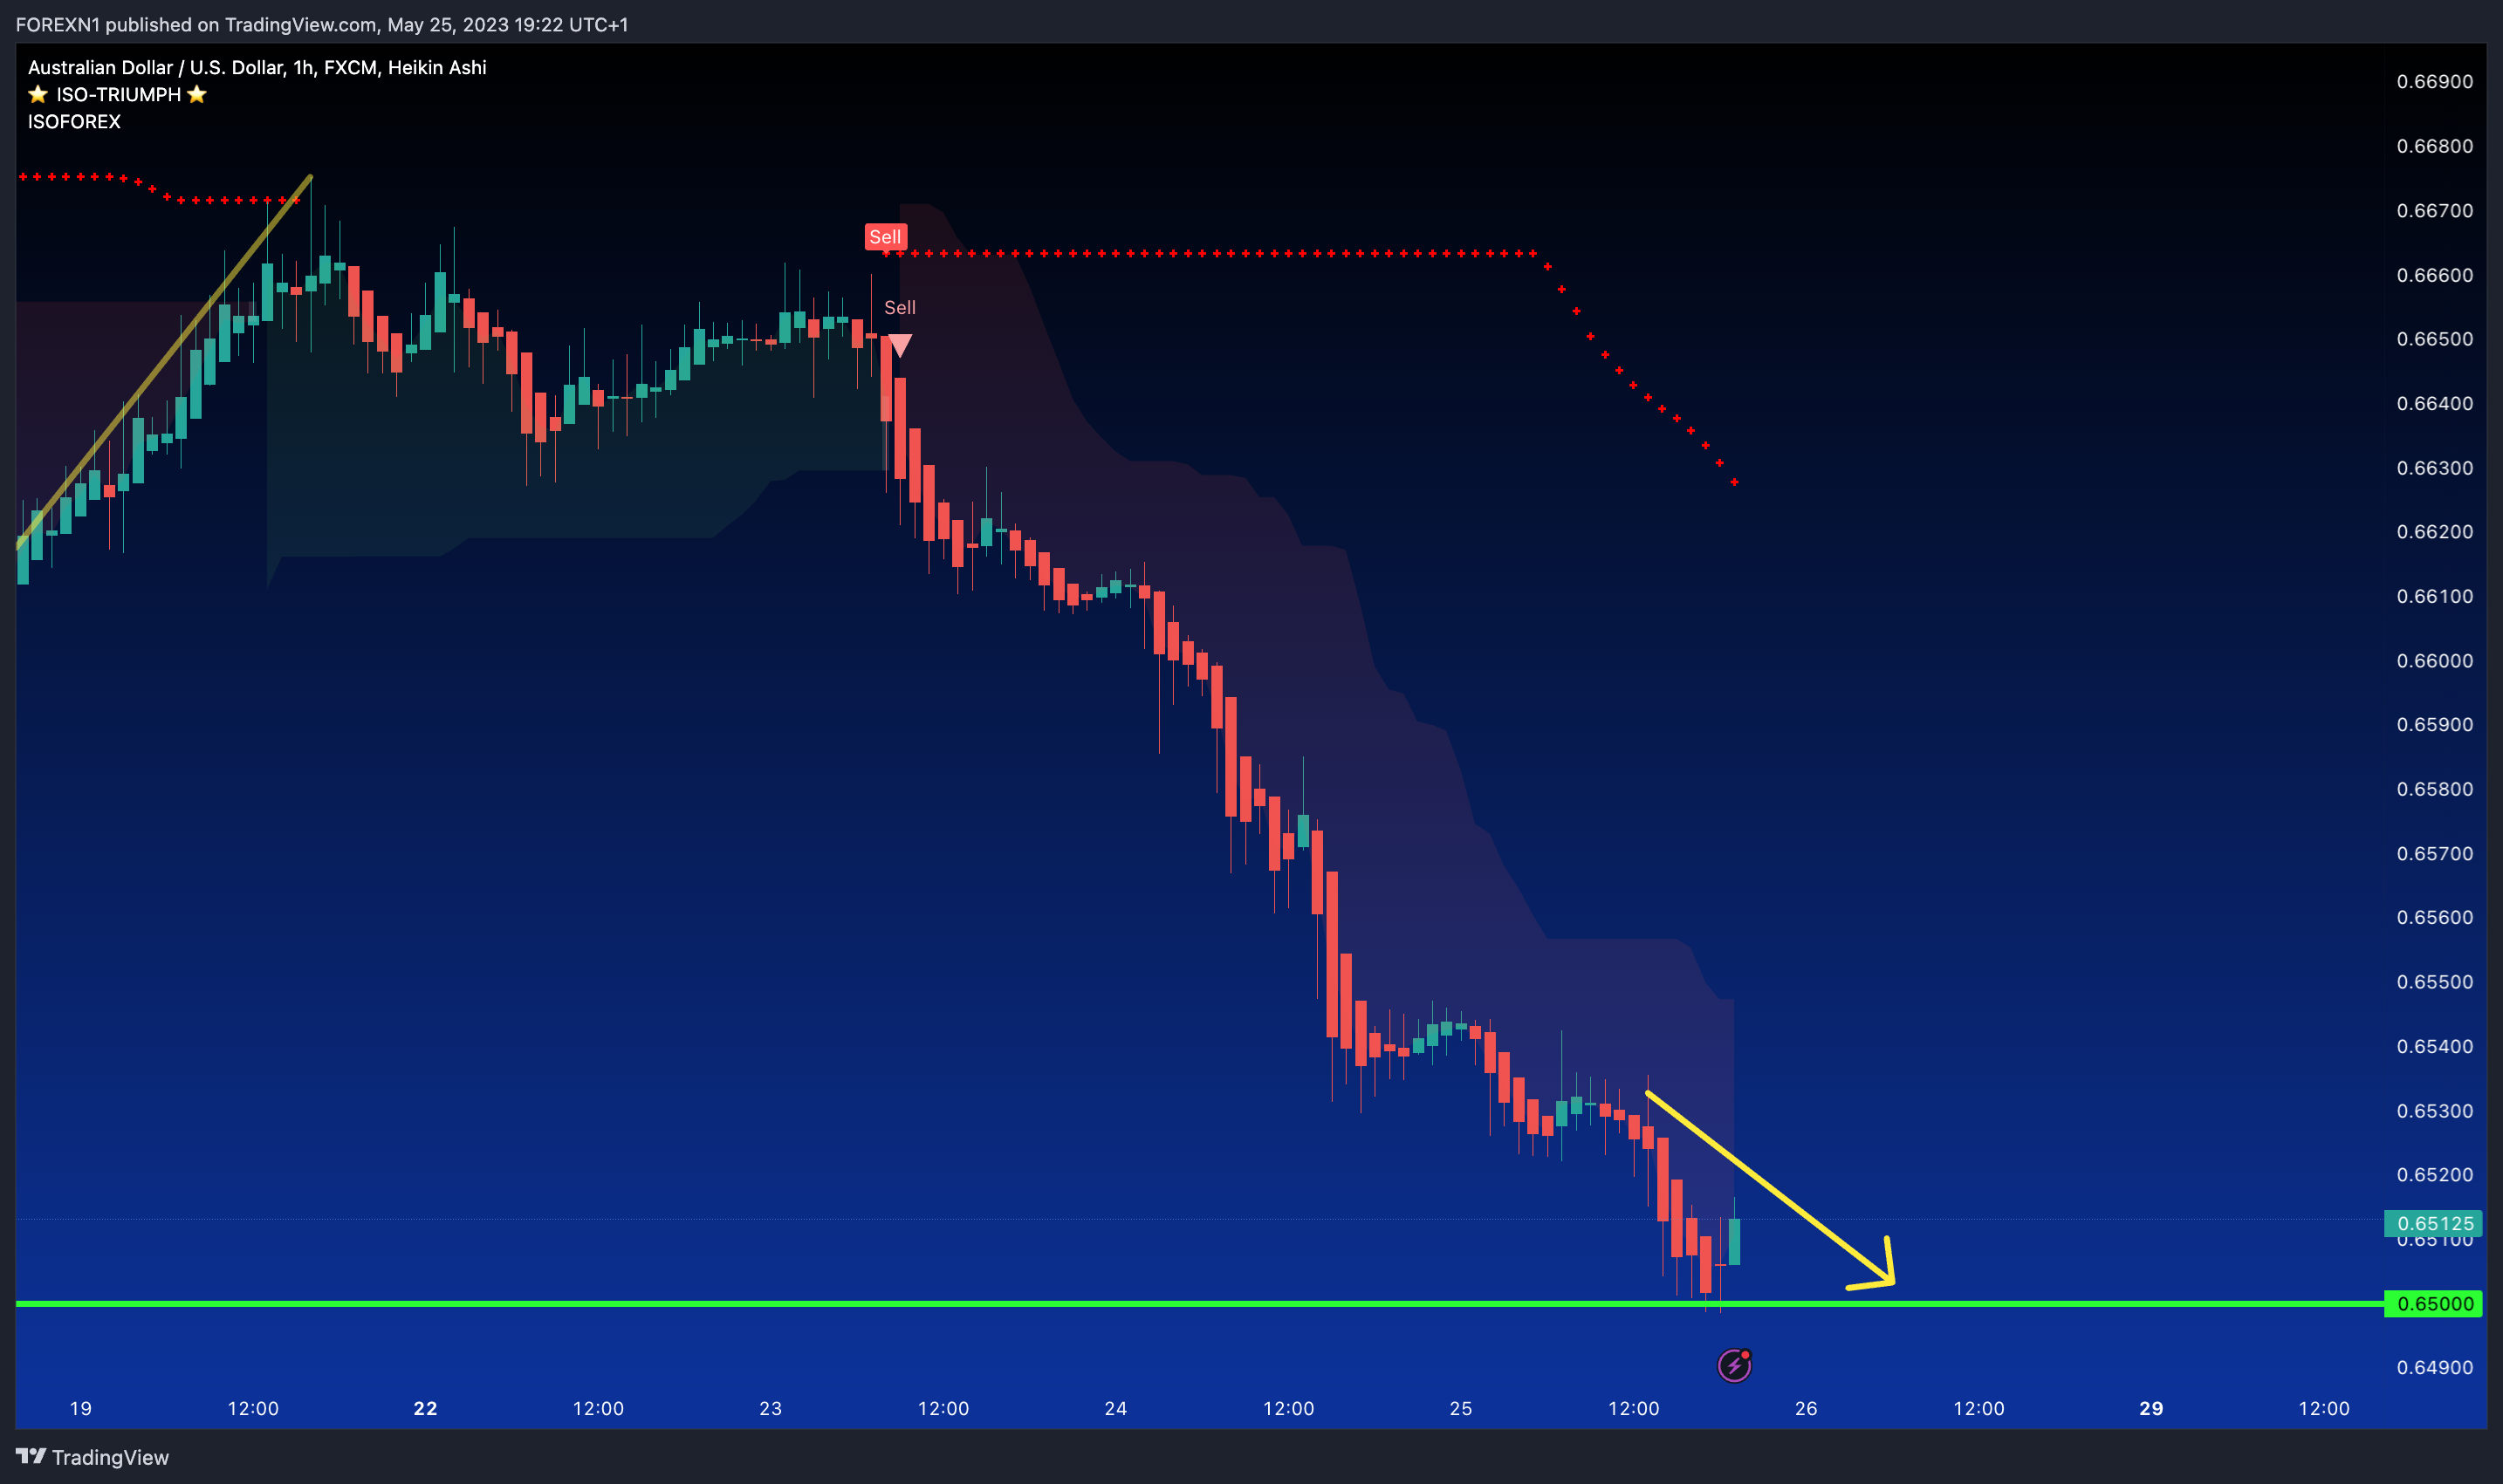Click the date label 24 on time axis

point(1115,1408)
